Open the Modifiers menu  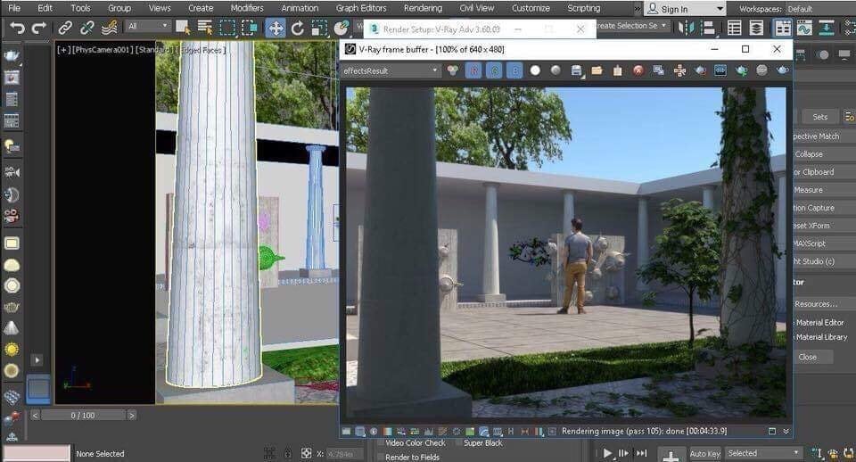[247, 8]
